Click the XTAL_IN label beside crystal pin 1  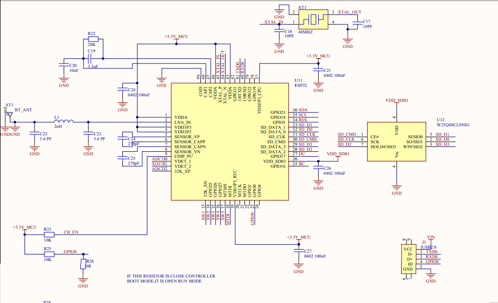point(274,22)
